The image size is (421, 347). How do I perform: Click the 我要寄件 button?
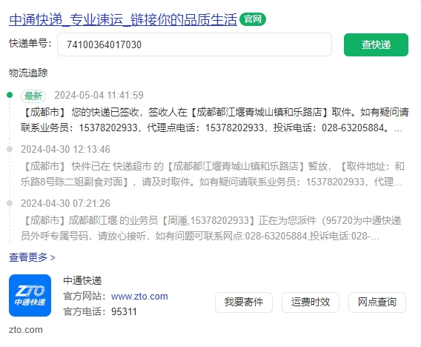click(244, 303)
